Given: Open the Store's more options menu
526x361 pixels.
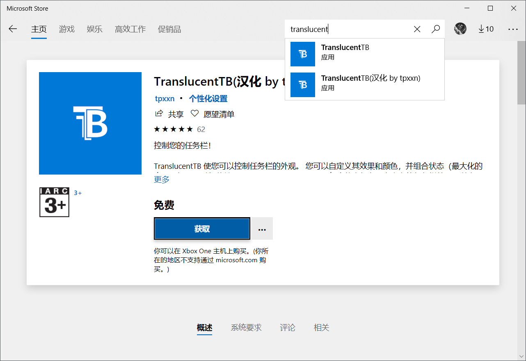Looking at the screenshot, I should click(513, 29).
